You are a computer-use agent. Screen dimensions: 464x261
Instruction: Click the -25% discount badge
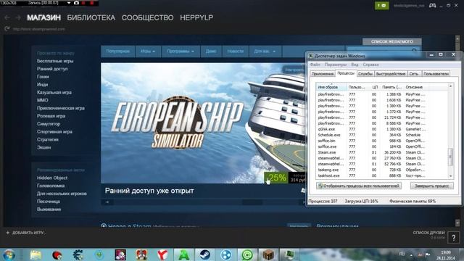coord(276,178)
